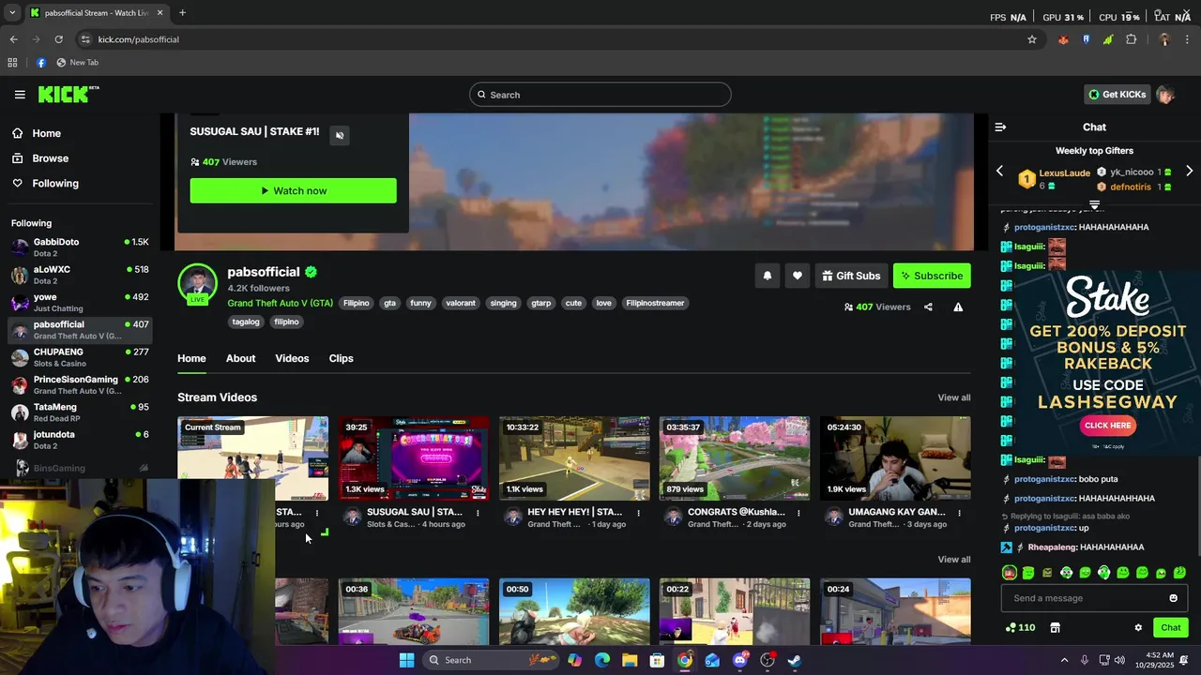Screen dimensions: 1201x675
Task: Open CHUPAENG channel in Following
Action: pyautogui.click(x=80, y=357)
